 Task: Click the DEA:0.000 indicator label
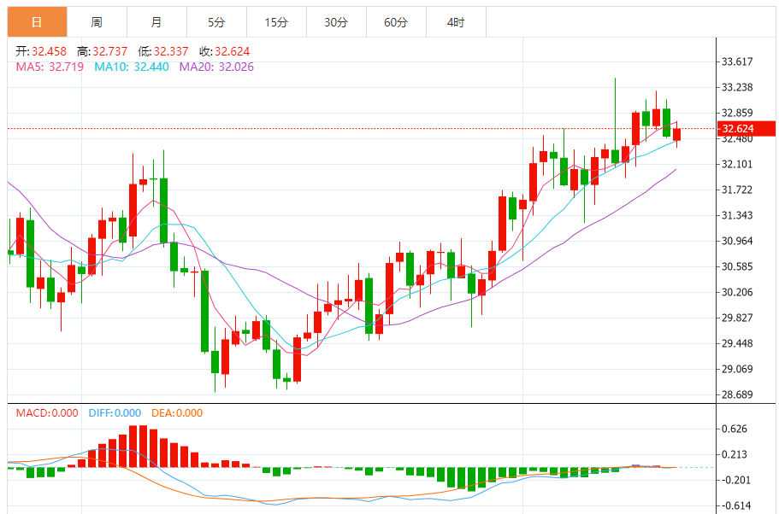tap(177, 412)
